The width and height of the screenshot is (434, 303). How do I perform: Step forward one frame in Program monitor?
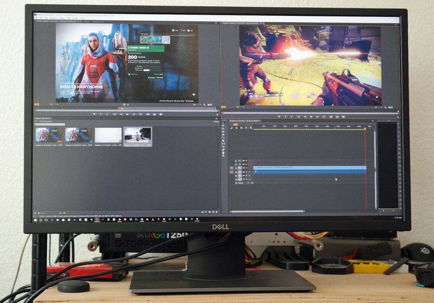coord(317,117)
